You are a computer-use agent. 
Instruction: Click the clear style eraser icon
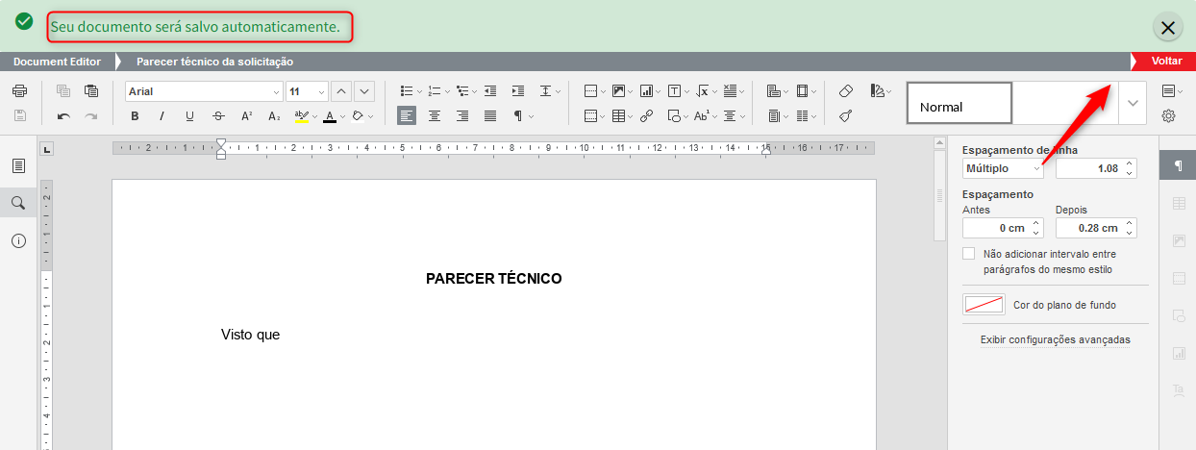(845, 91)
